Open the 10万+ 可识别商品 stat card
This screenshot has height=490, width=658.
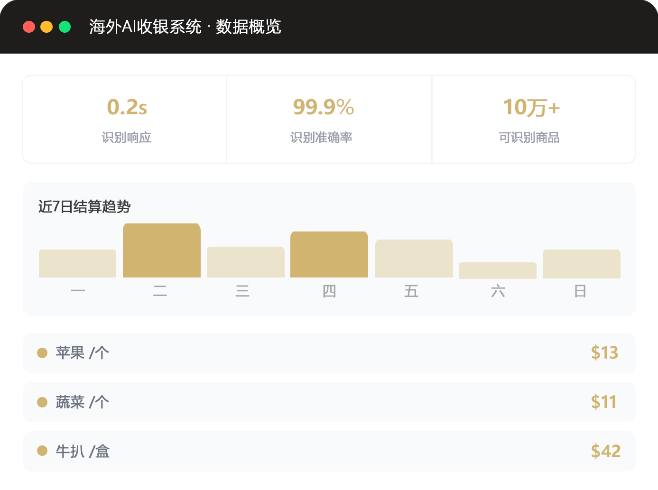(x=534, y=119)
